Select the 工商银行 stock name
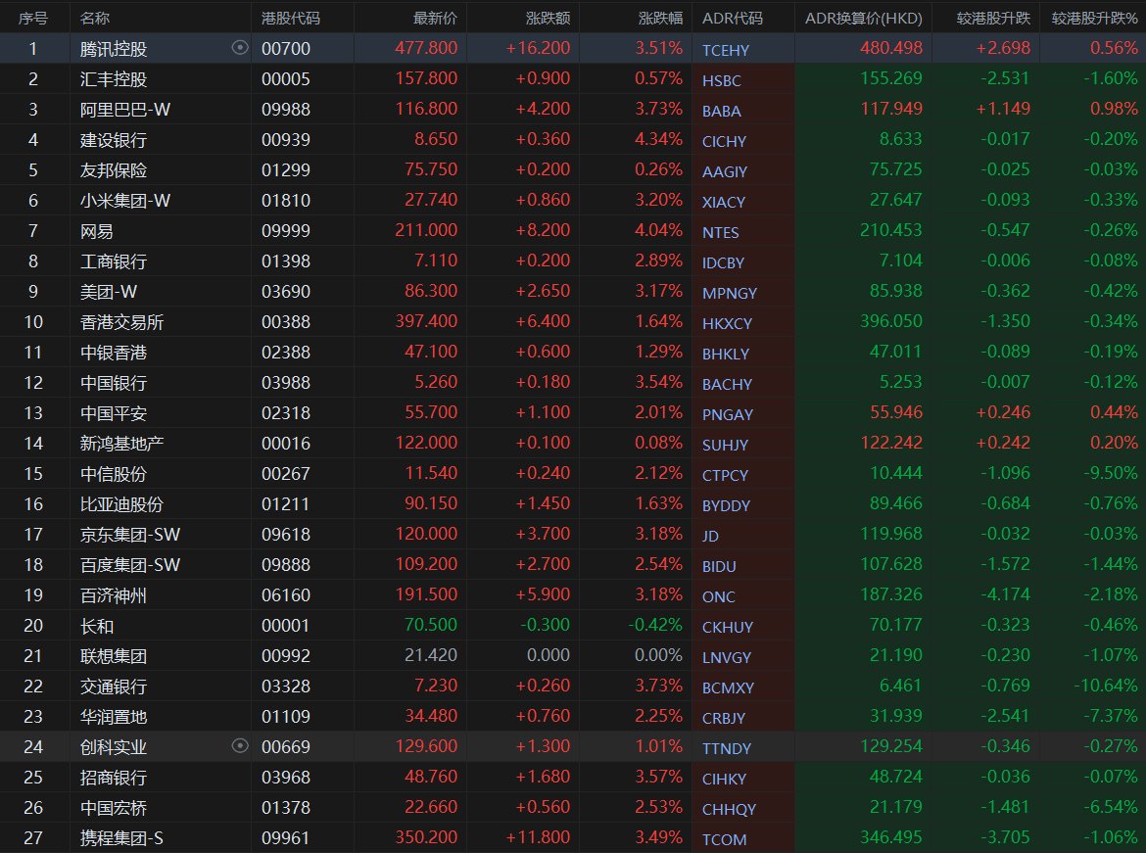 coord(114,261)
